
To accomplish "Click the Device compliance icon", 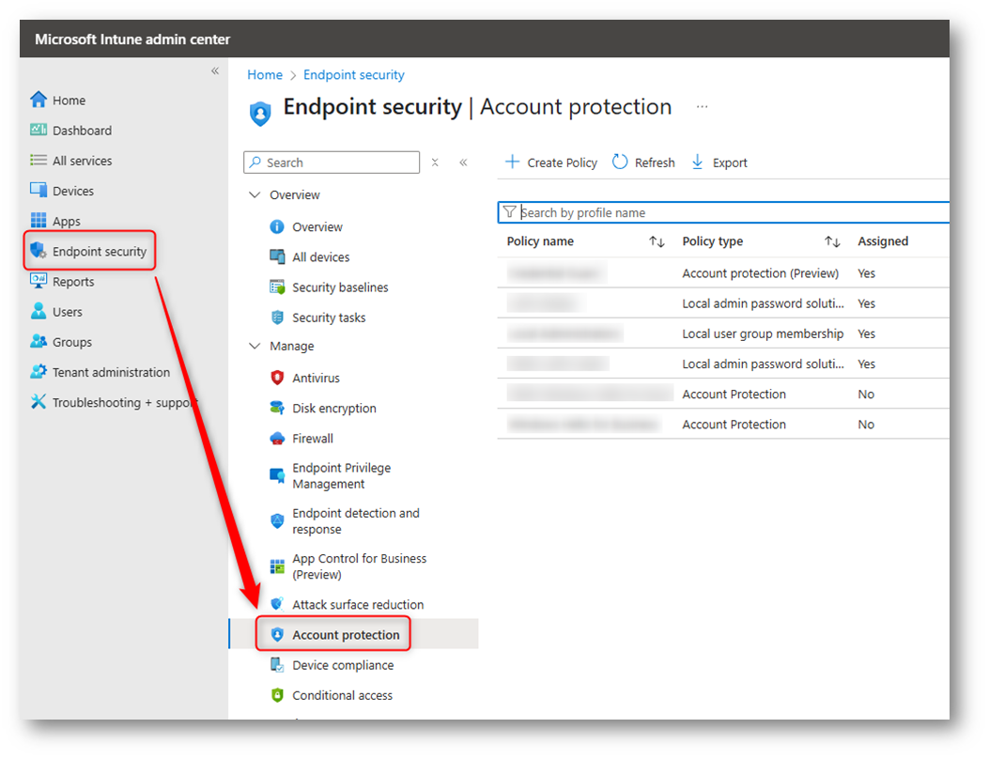I will pyautogui.click(x=277, y=665).
